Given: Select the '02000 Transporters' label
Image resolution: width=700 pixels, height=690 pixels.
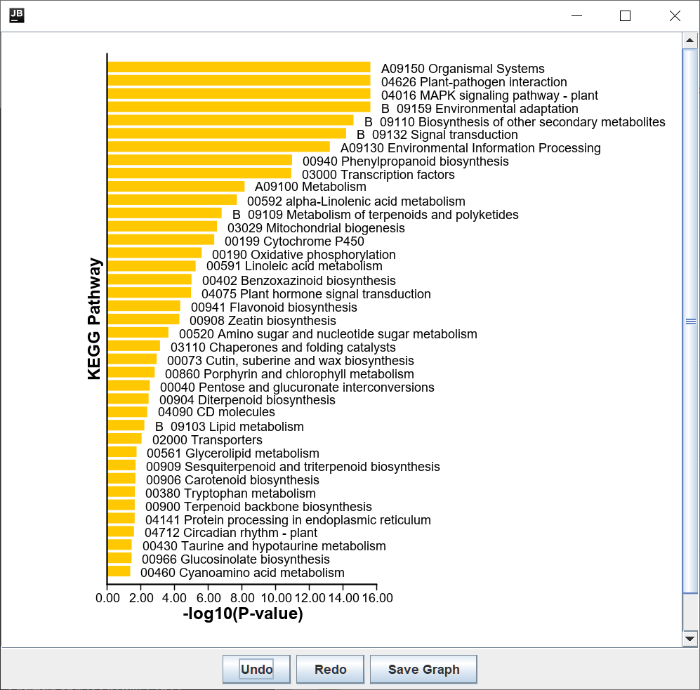Looking at the screenshot, I should pos(207,440).
